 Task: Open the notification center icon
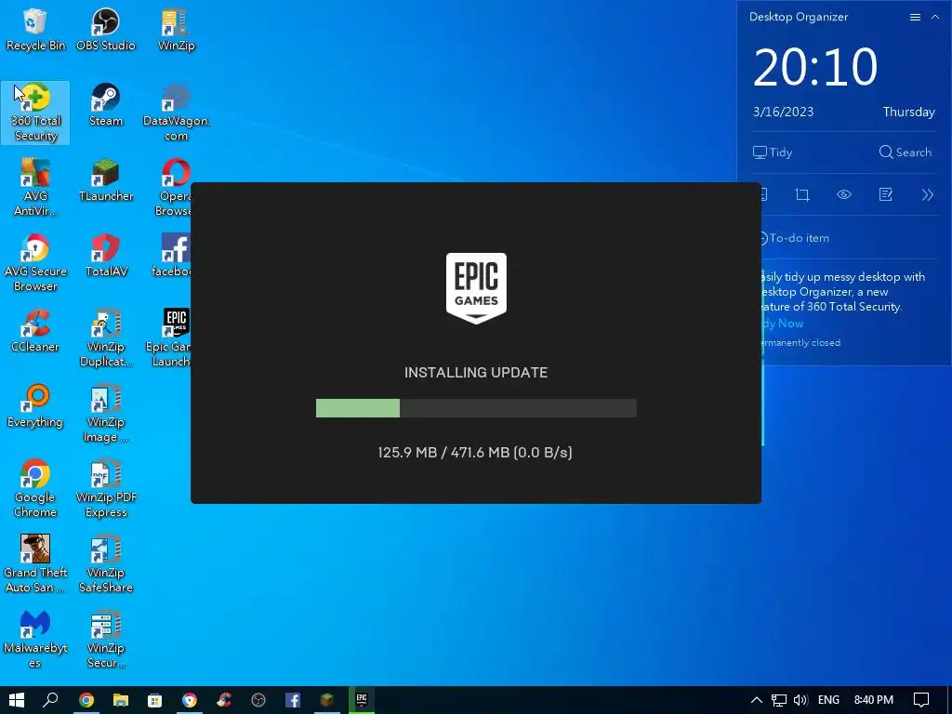click(921, 700)
